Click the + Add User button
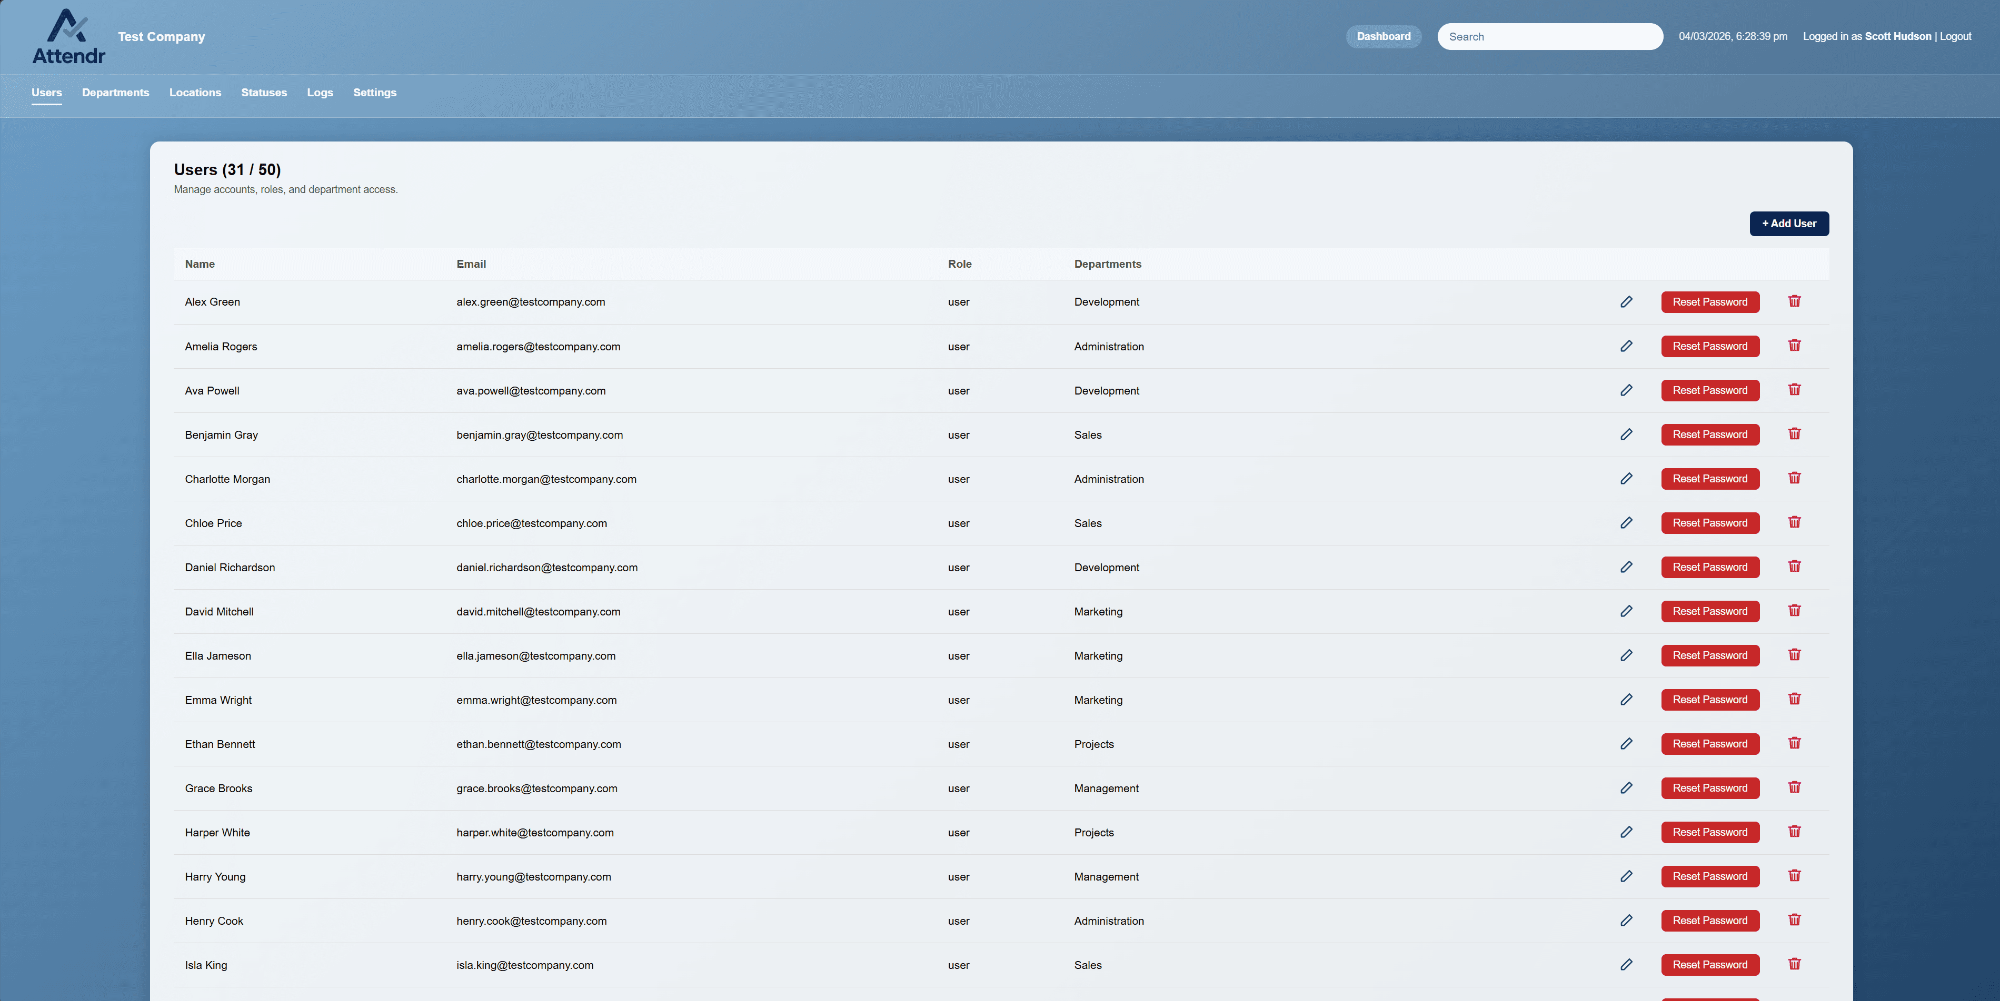Viewport: 2000px width, 1001px height. (1789, 224)
